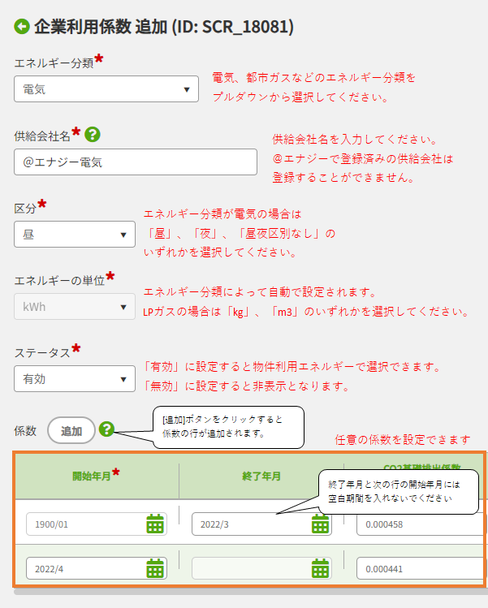Open the 区分 dropdown showing 昼
Screen dimensions: 488x608
click(75, 235)
